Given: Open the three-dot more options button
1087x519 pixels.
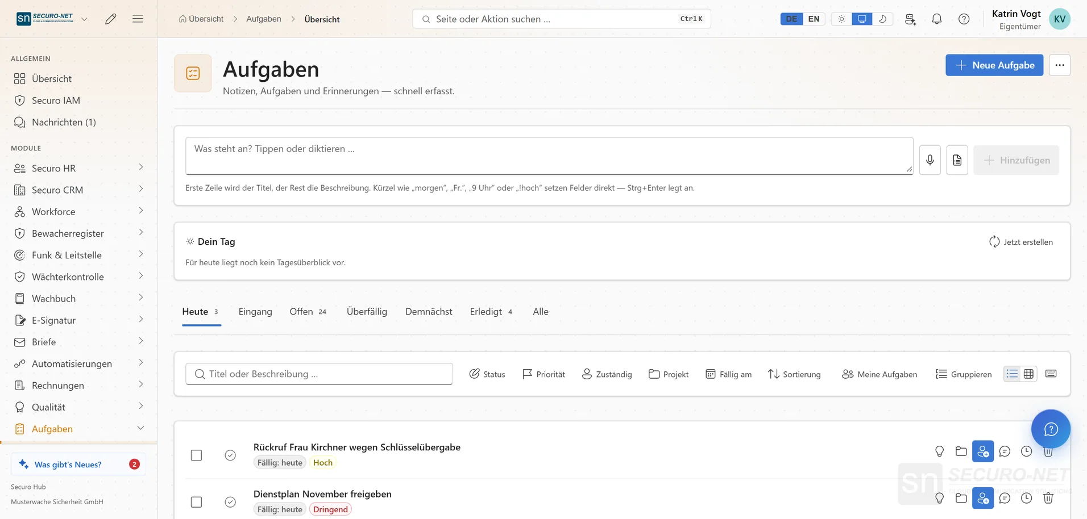Looking at the screenshot, I should coord(1060,65).
